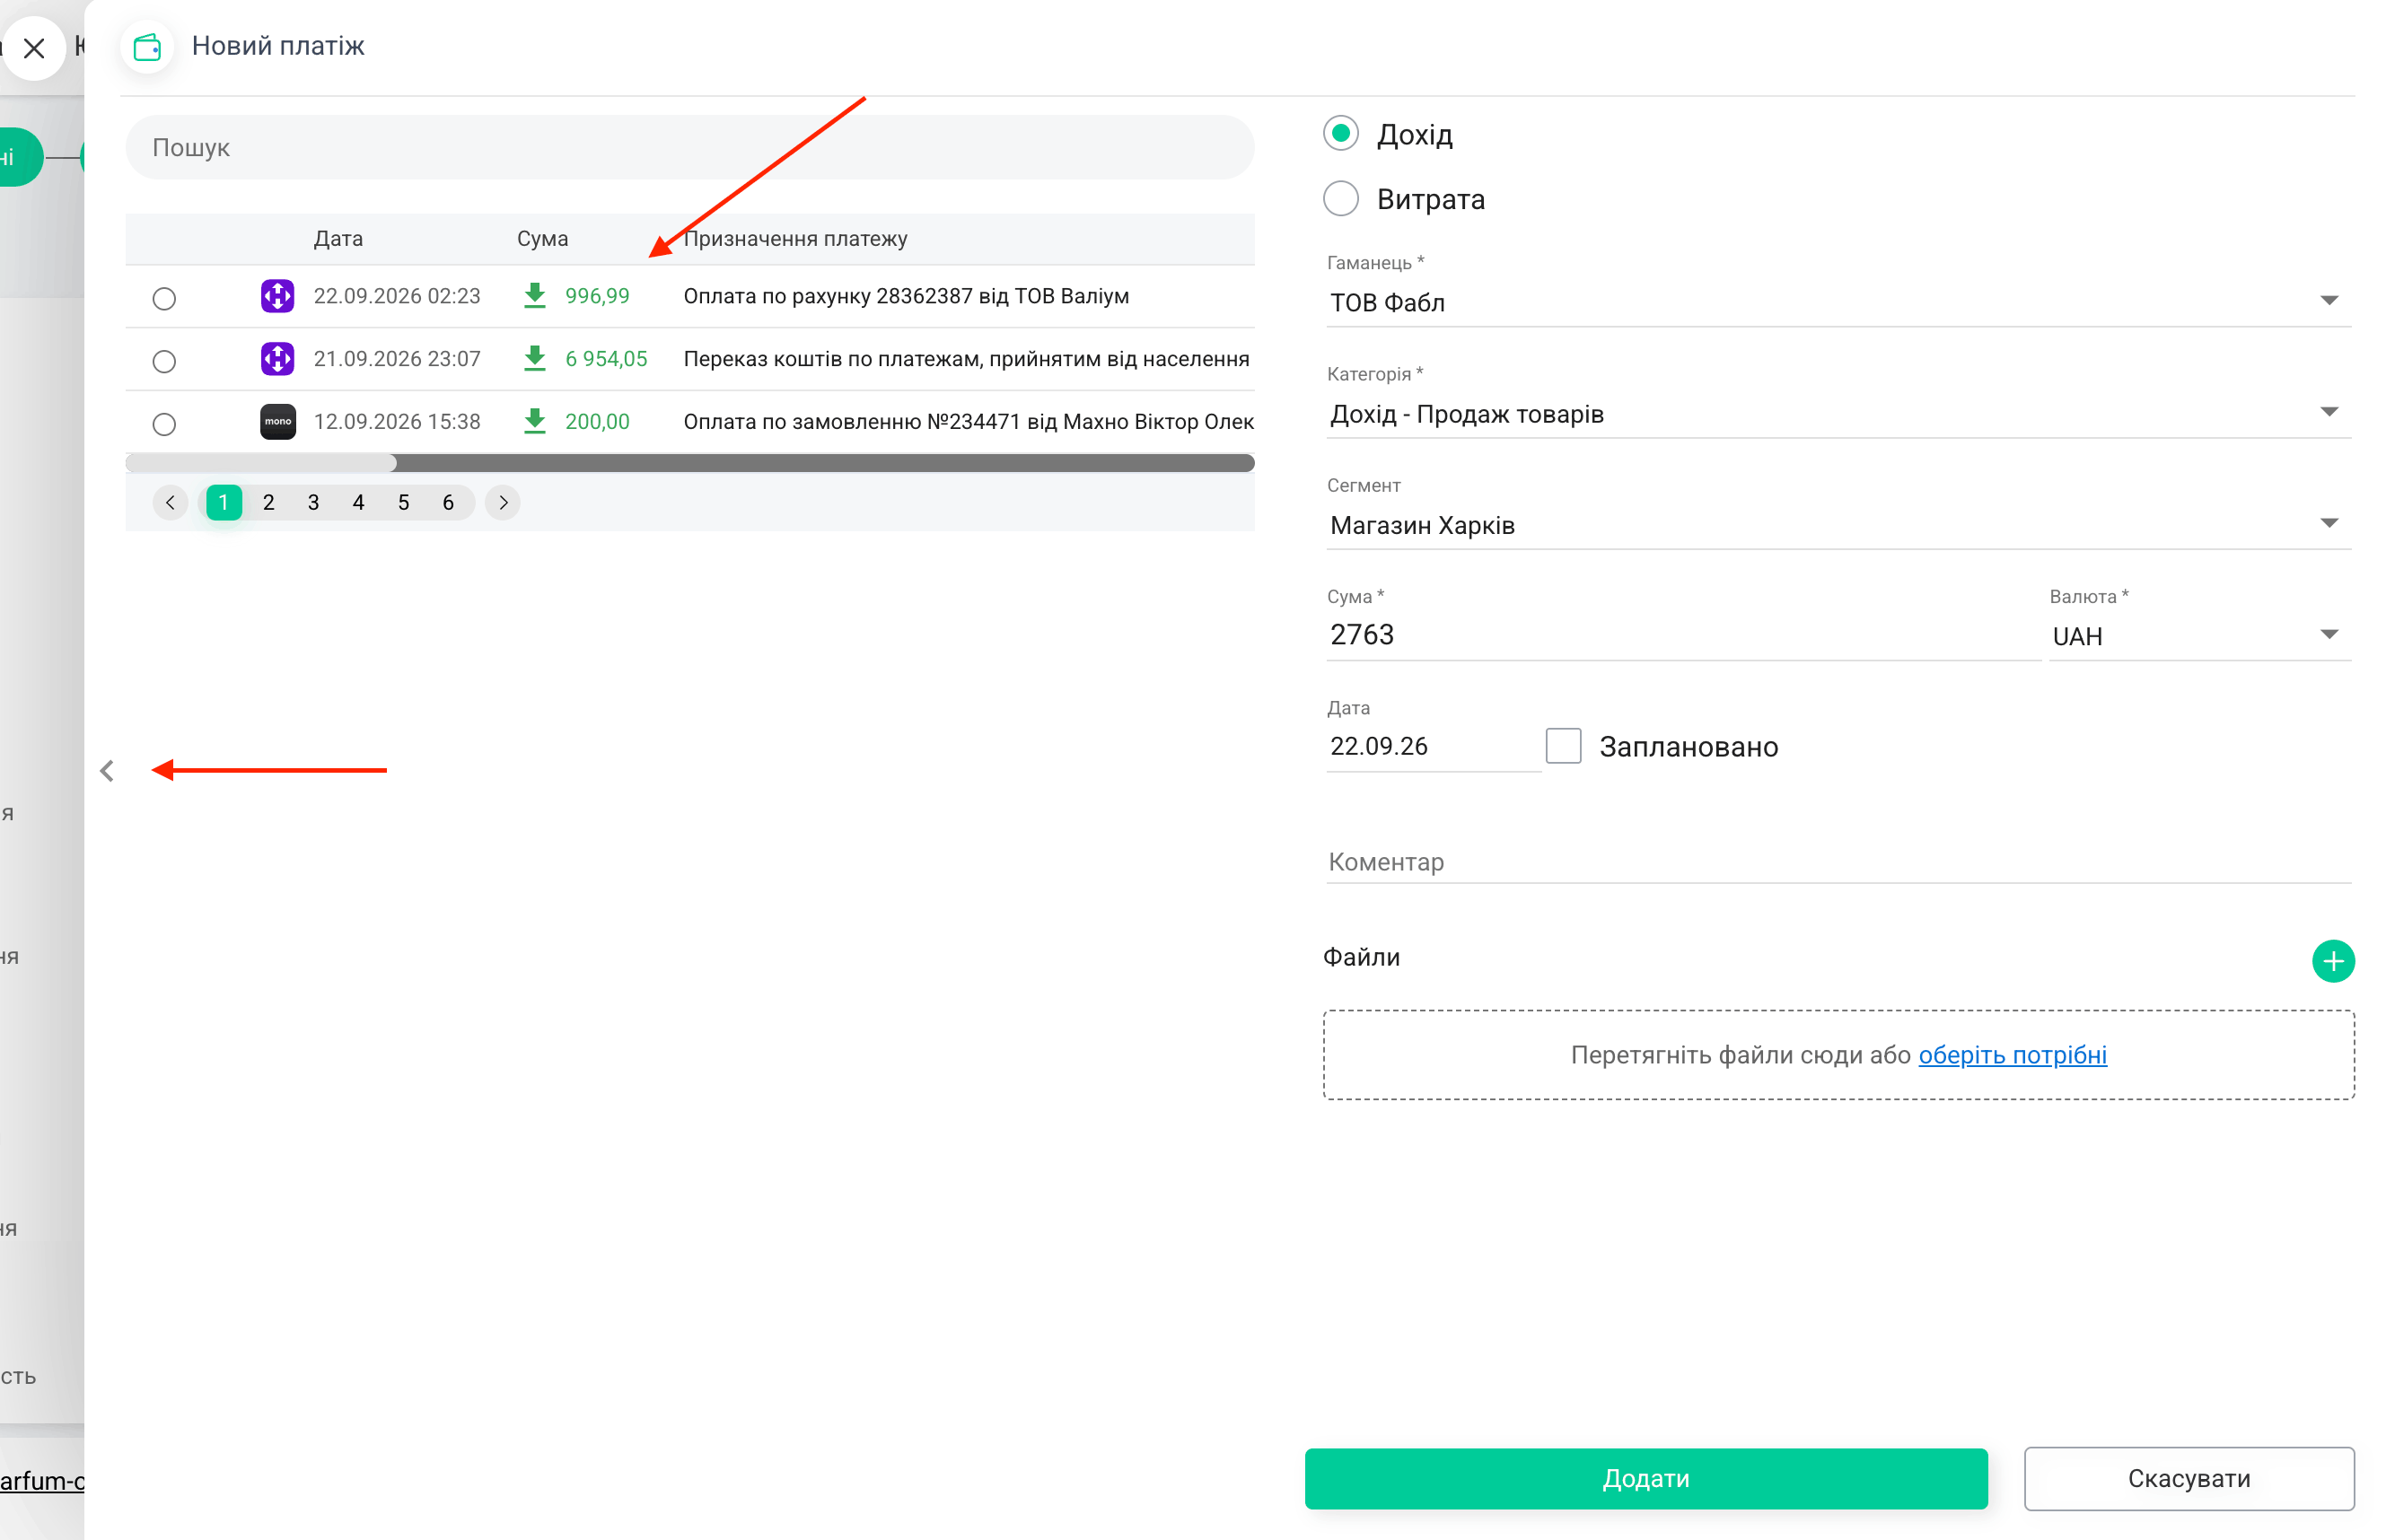2386x1540 pixels.
Task: Go to the previous page of payments
Action: tap(170, 503)
